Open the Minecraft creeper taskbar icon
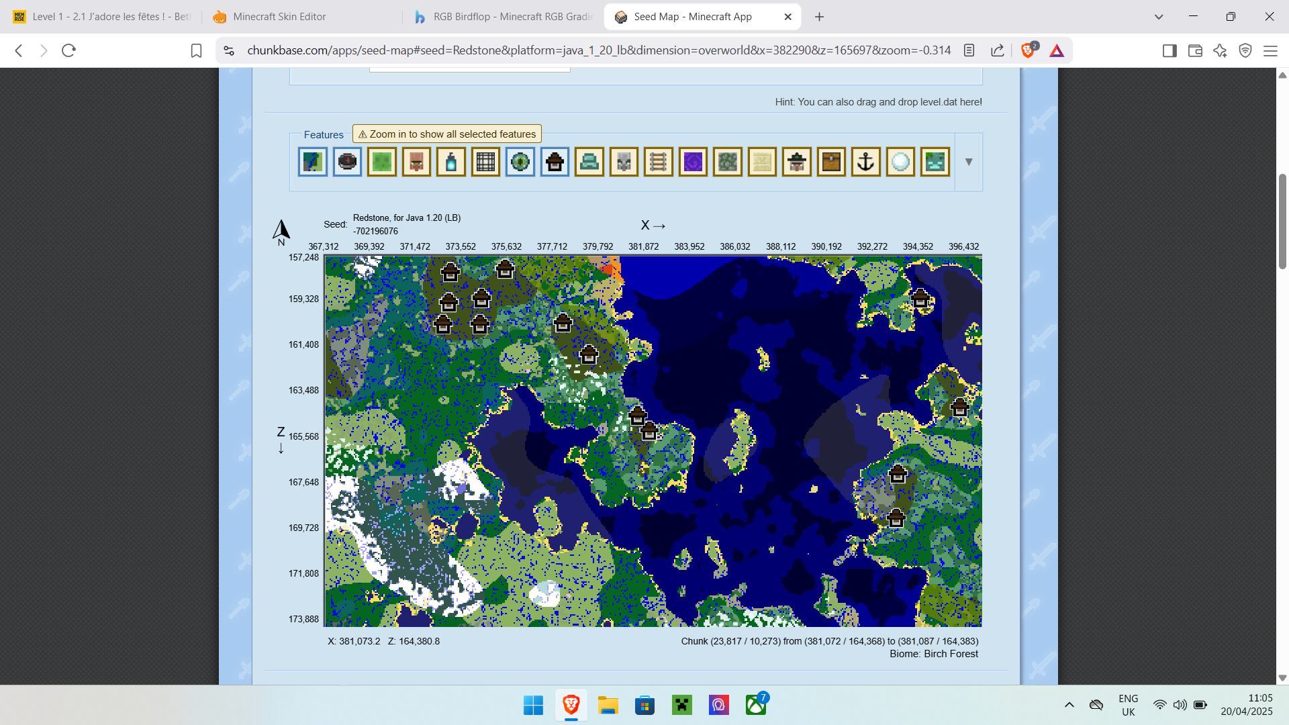Viewport: 1289px width, 725px height. point(682,705)
